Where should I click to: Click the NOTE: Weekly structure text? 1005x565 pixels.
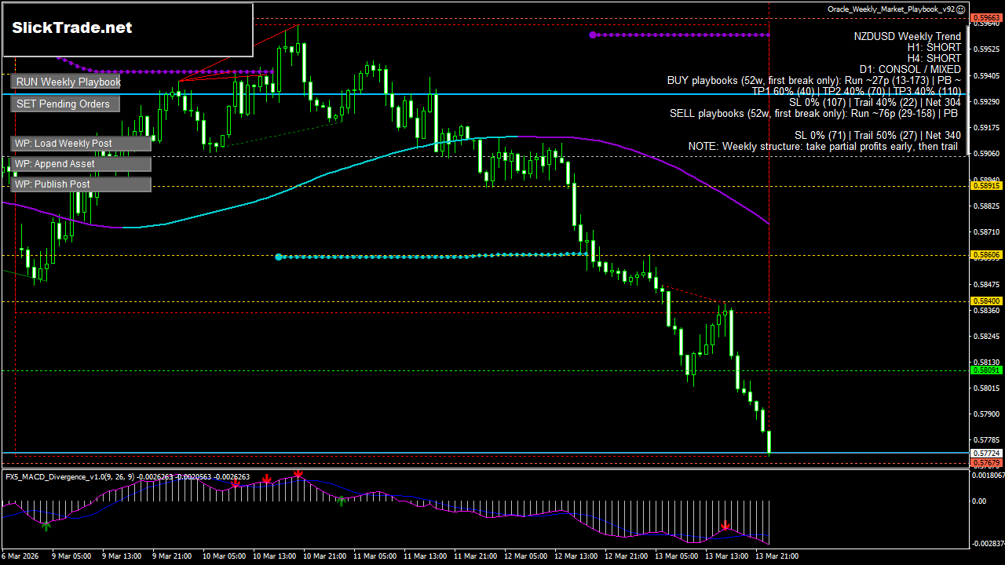(824, 147)
